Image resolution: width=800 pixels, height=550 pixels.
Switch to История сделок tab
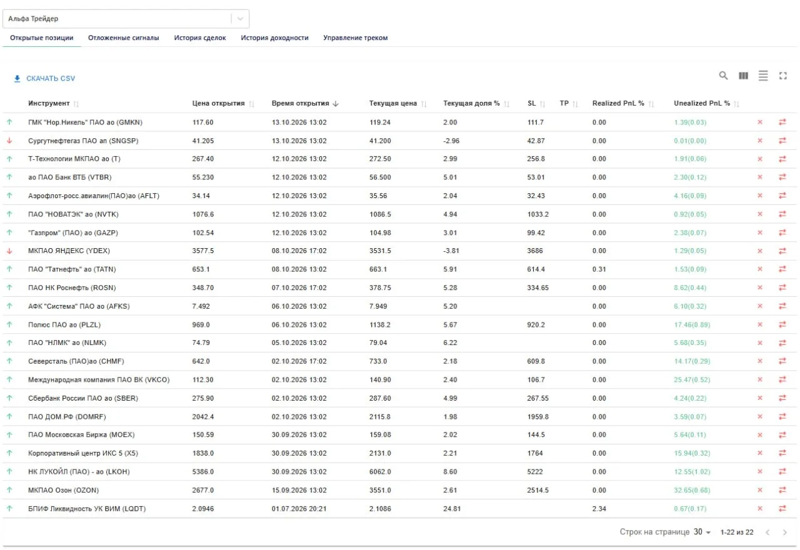click(x=200, y=37)
